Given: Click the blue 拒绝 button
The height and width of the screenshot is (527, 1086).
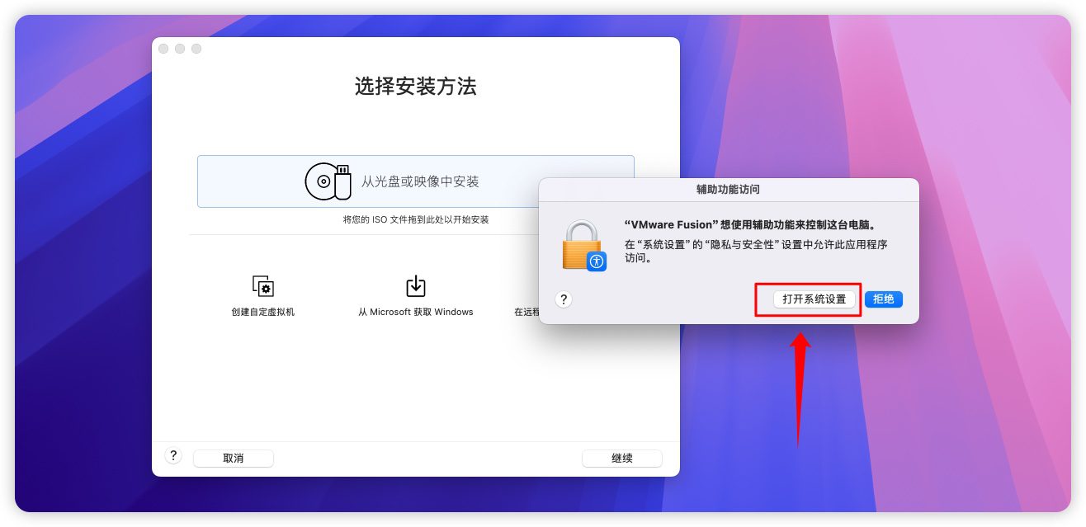Looking at the screenshot, I should (884, 299).
